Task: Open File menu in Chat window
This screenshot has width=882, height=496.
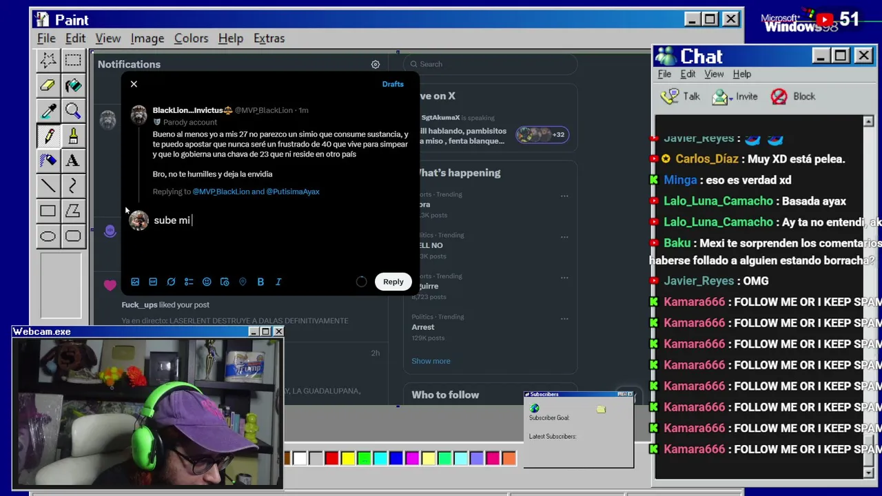Action: point(664,74)
